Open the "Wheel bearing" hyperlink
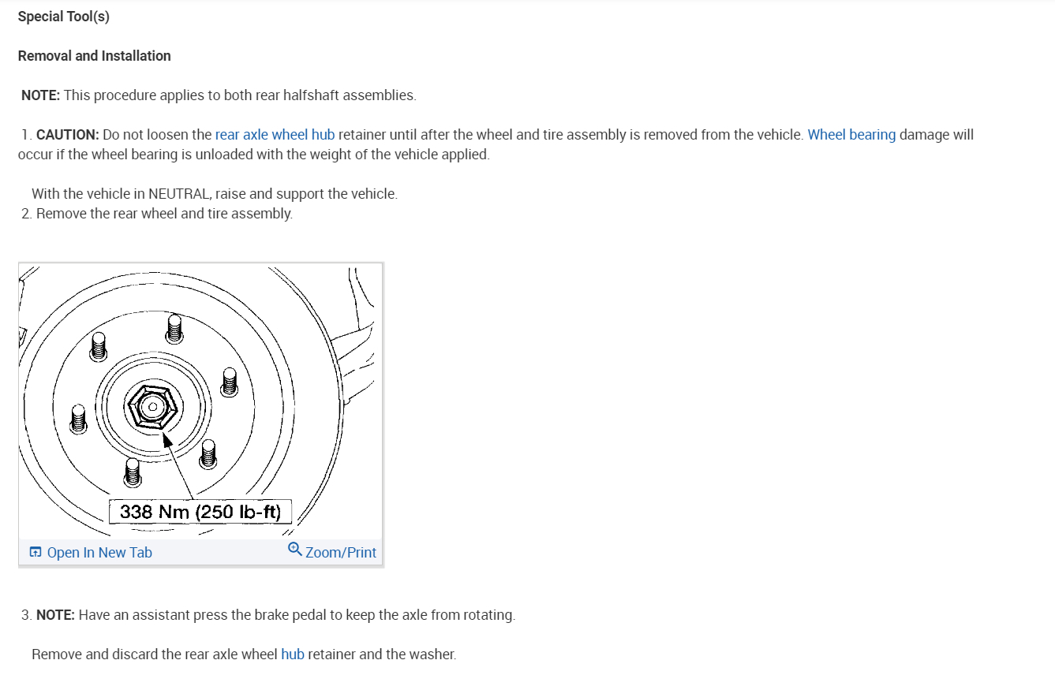 pyautogui.click(x=851, y=135)
